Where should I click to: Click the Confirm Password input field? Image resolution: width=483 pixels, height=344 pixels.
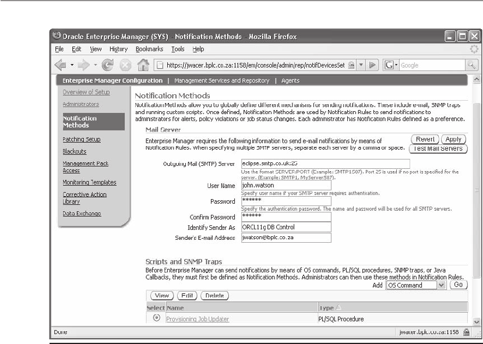(x=286, y=217)
